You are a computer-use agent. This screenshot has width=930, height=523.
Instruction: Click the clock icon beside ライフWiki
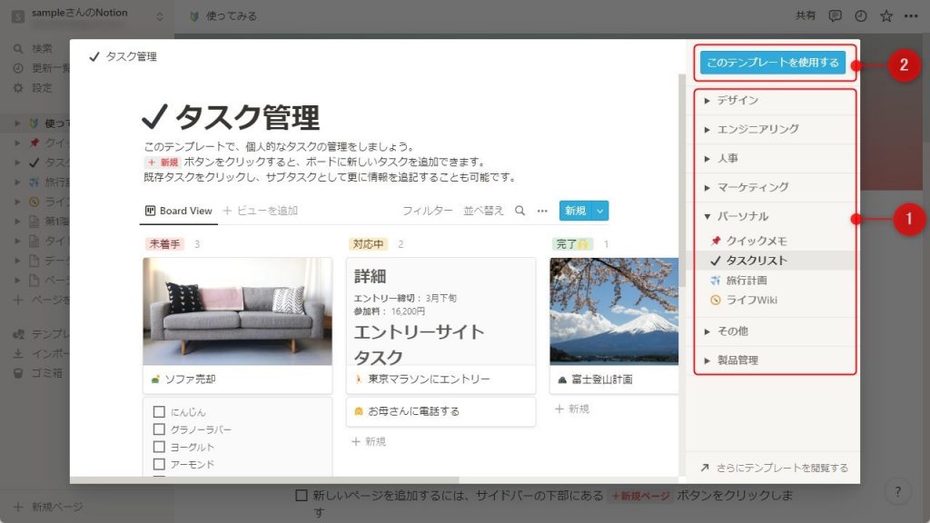[716, 300]
